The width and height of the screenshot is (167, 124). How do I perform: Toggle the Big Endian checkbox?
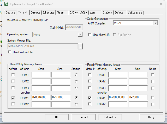[115, 35]
